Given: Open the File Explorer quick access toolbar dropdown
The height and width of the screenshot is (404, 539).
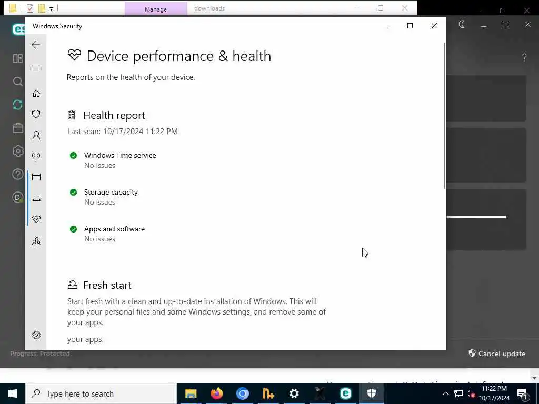Looking at the screenshot, I should pyautogui.click(x=51, y=9).
